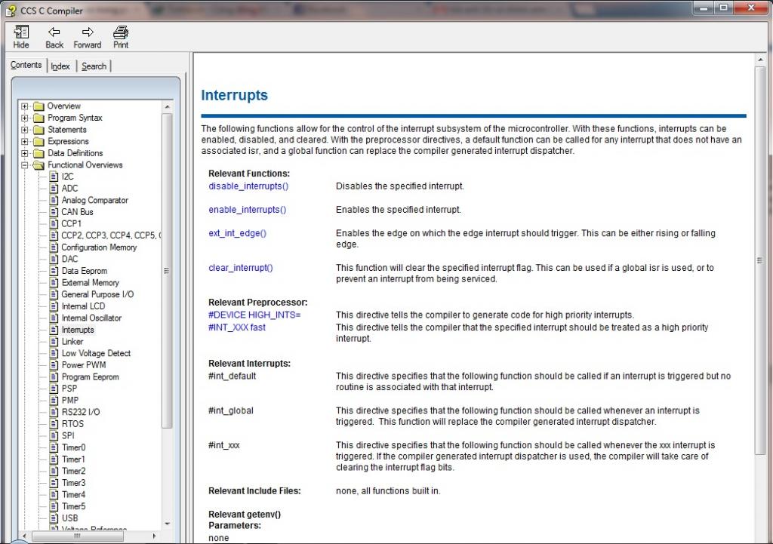Image resolution: width=773 pixels, height=544 pixels.
Task: Click the tree's vertical scrollbar thumb
Action: coord(167,271)
